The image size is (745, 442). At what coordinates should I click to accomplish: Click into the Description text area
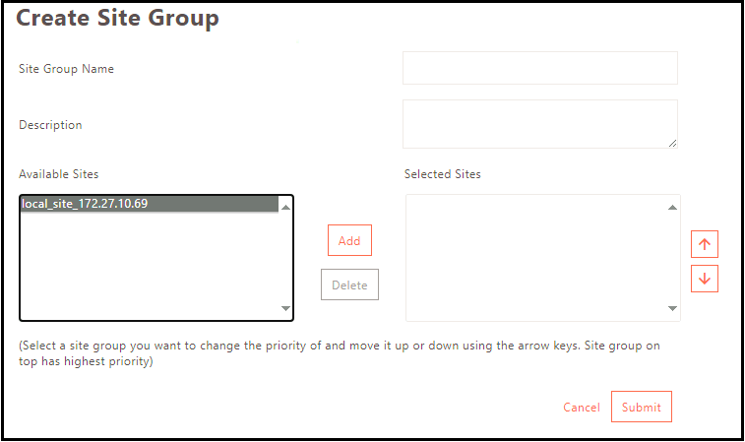[x=540, y=124]
